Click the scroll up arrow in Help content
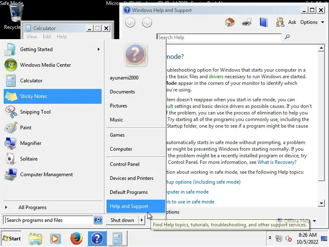This screenshot has height=247, width=329. (x=321, y=48)
